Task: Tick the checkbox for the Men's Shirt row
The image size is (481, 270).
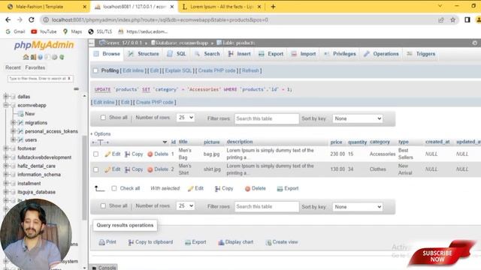Action: point(96,169)
